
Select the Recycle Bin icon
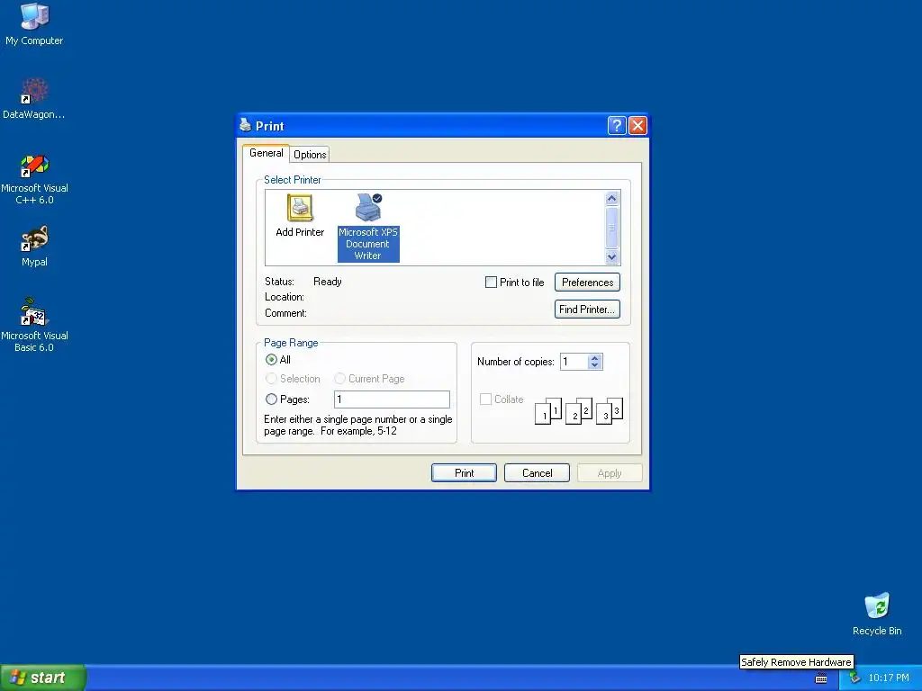[877, 614]
